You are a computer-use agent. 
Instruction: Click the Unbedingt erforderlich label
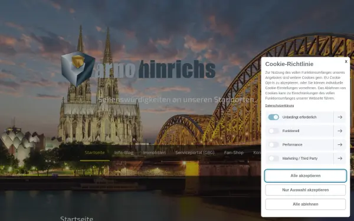pyautogui.click(x=299, y=117)
